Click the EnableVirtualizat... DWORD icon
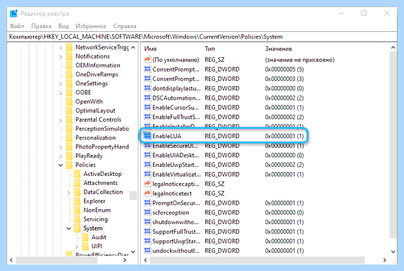Image resolution: width=404 pixels, height=271 pixels. tap(147, 175)
